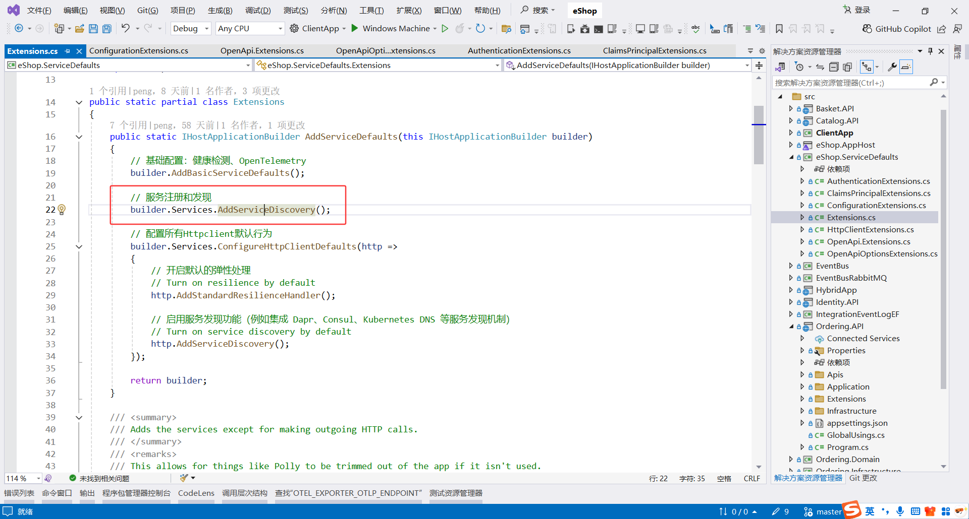Click the lightbulb quick actions on line 22

coord(62,209)
